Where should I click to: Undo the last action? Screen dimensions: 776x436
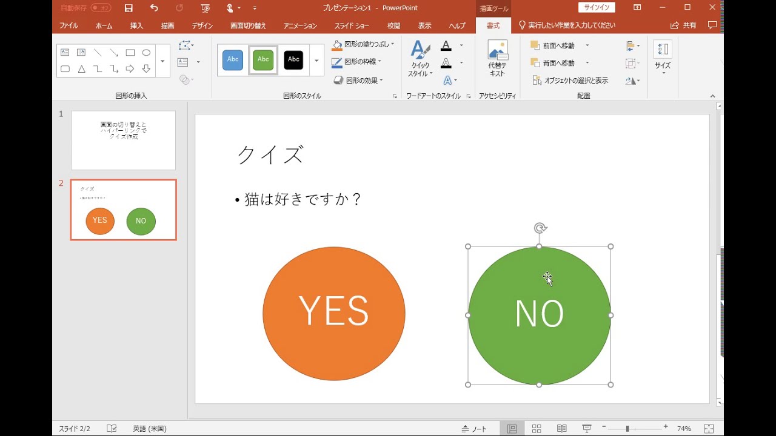point(154,8)
